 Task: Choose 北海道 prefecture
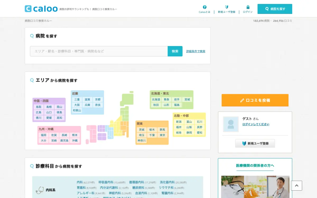pos(156,100)
